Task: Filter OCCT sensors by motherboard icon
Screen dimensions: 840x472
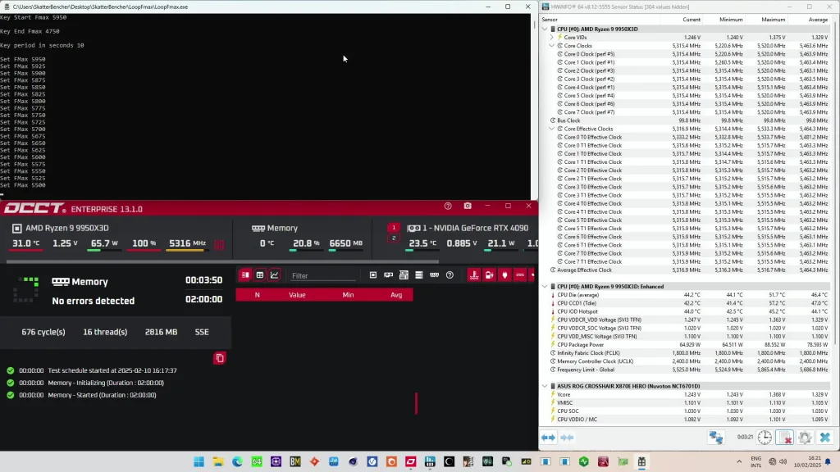Action: (404, 275)
